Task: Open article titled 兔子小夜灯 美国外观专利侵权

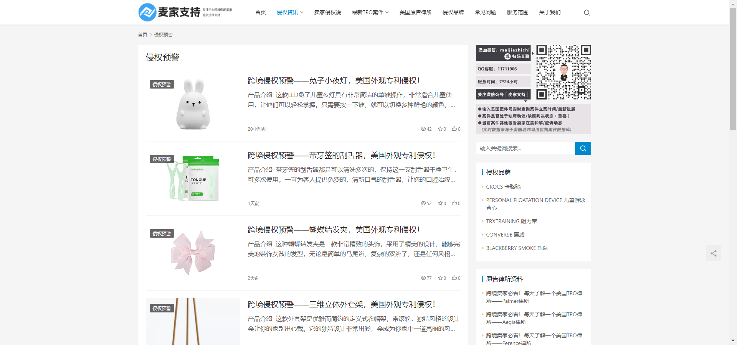Action: pos(334,80)
